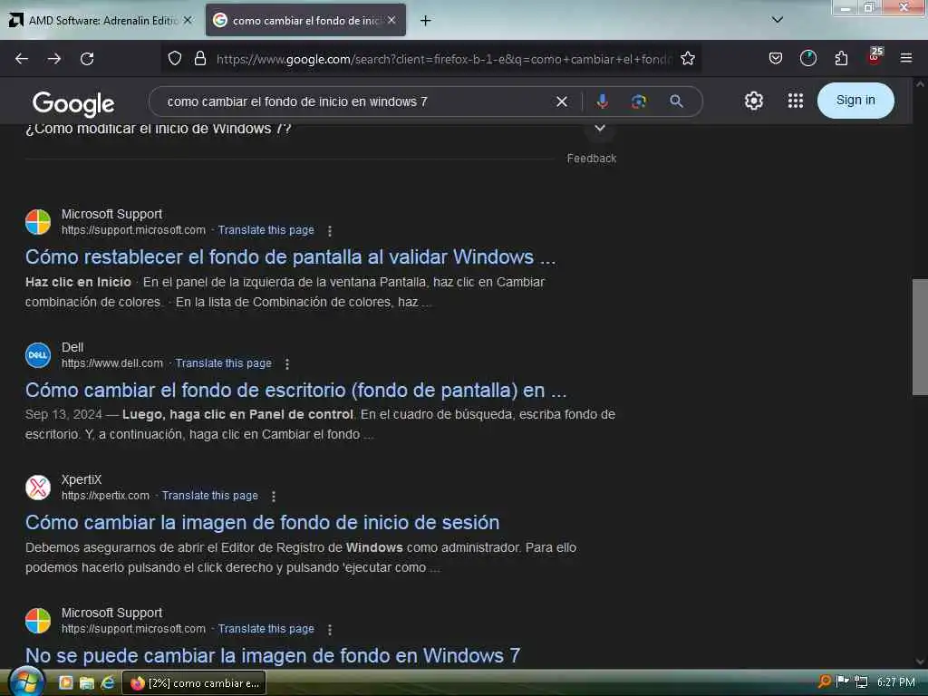Close the Google search results tab
This screenshot has height=696, width=928.
pos(391,20)
